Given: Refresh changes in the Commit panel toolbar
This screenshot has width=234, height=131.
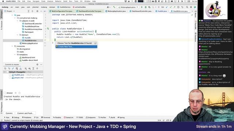Looking at the screenshot, I should (5, 68).
